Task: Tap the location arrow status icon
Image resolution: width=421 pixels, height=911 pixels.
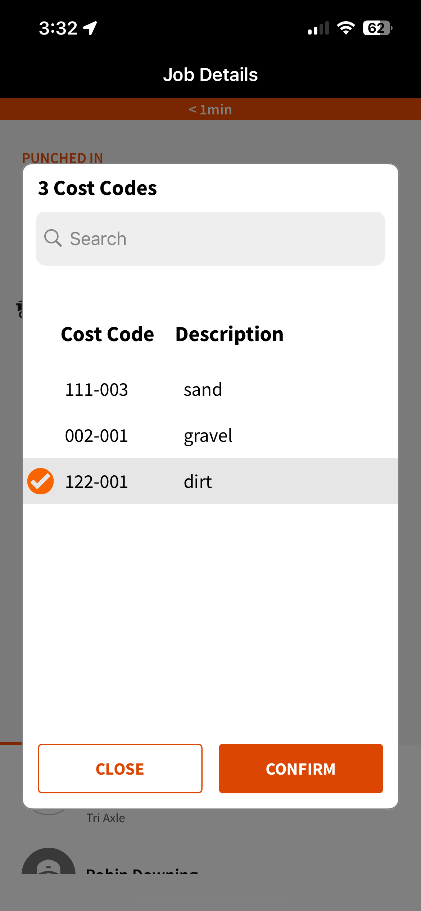Action: pos(90,28)
